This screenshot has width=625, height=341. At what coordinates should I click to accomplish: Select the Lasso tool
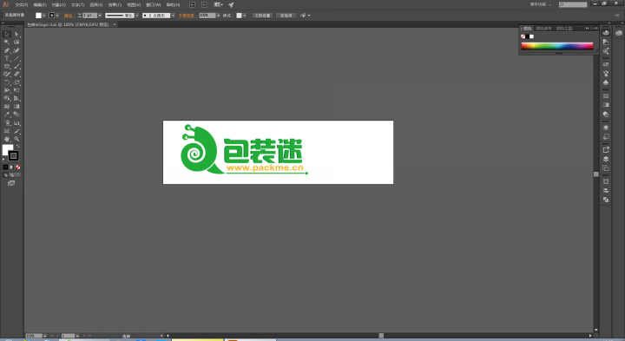(16, 43)
